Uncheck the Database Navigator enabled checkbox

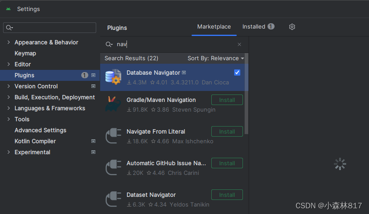(237, 73)
